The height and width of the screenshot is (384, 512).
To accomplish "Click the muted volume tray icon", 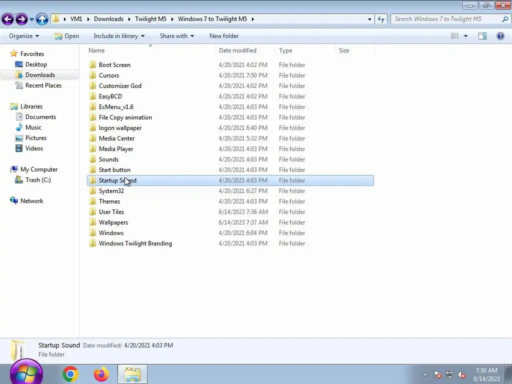I will [461, 374].
